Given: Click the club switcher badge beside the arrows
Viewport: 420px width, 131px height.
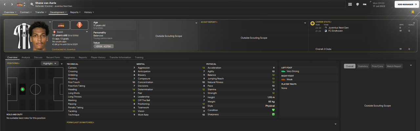Looking at the screenshot, I should click(x=20, y=4).
